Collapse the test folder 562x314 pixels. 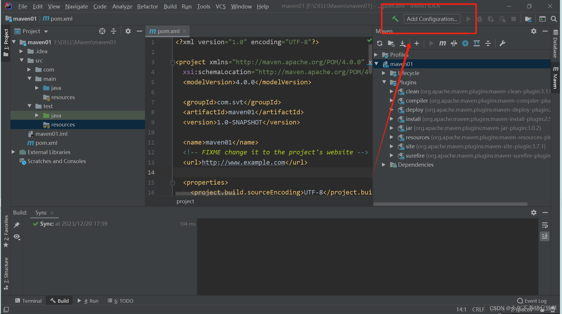point(29,106)
